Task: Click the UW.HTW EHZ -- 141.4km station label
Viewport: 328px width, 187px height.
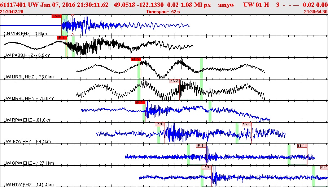Action: (29, 185)
